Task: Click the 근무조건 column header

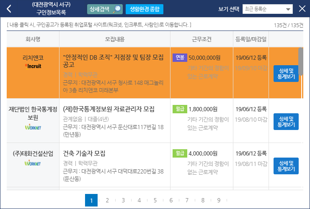Action: [201, 39]
